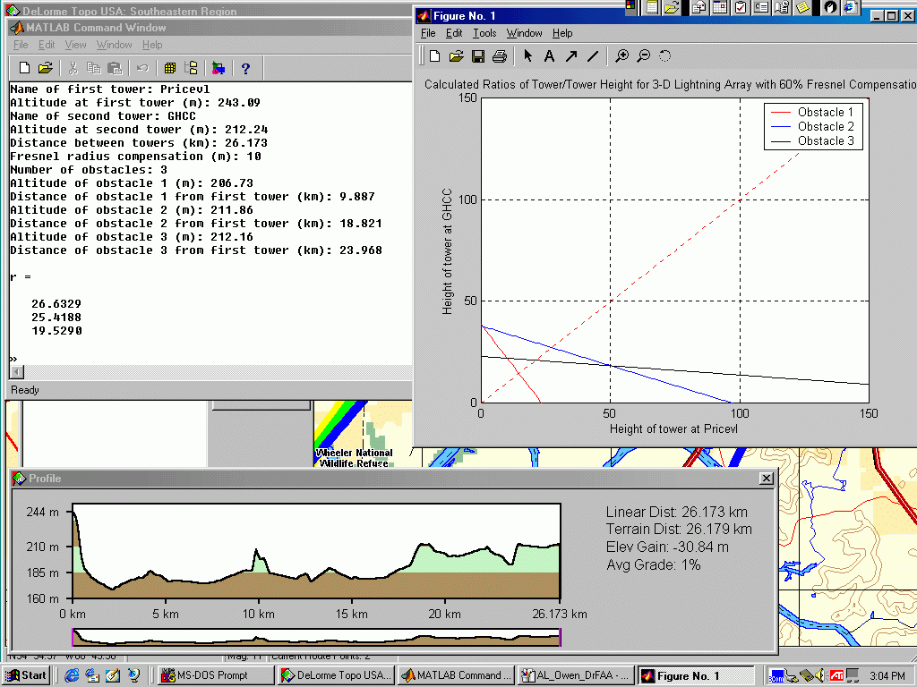This screenshot has height=687, width=917.
Task: Open Window menu in Figure No. 1
Action: [524, 33]
